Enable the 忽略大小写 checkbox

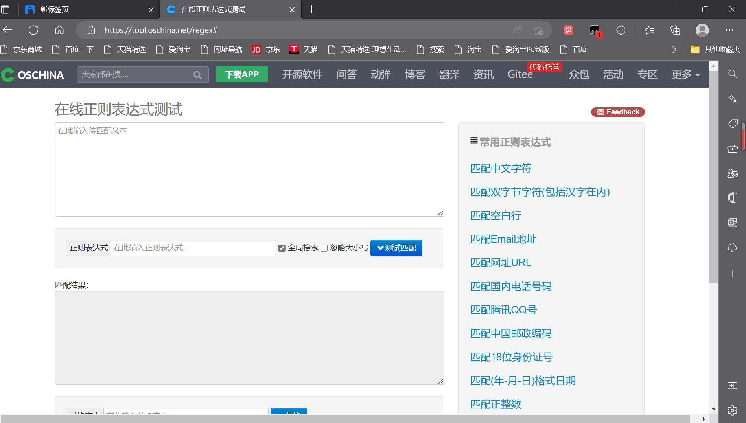pyautogui.click(x=324, y=248)
